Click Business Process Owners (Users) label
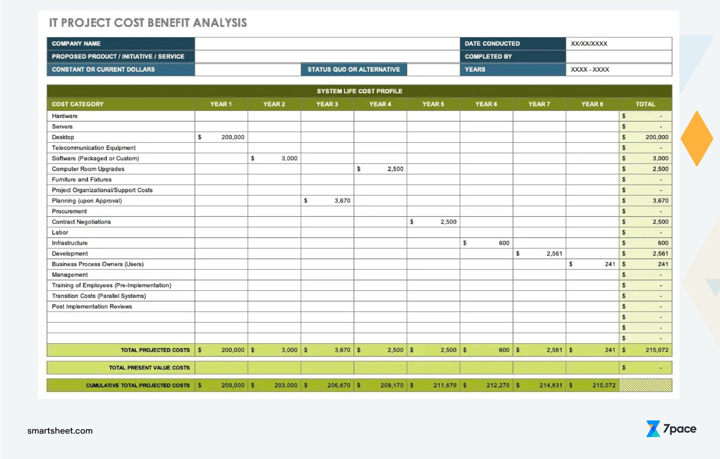The width and height of the screenshot is (720, 459). point(98,264)
